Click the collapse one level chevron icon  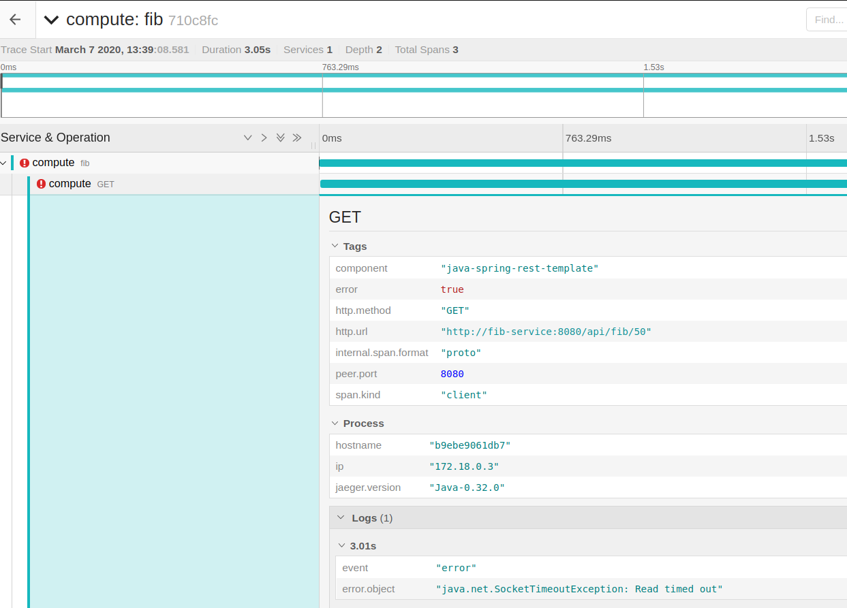pyautogui.click(x=264, y=138)
